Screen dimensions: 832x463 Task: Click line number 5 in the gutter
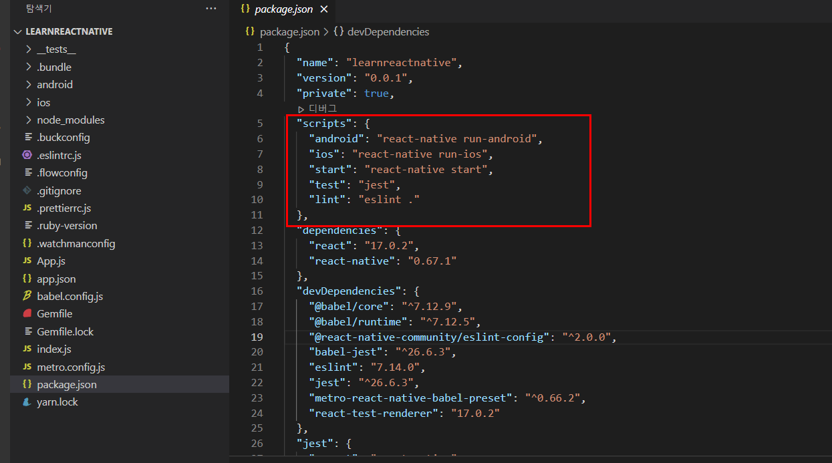click(260, 124)
